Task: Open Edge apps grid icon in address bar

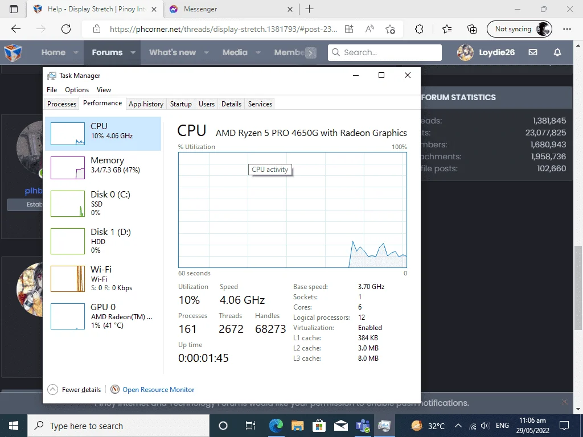Action: [349, 29]
